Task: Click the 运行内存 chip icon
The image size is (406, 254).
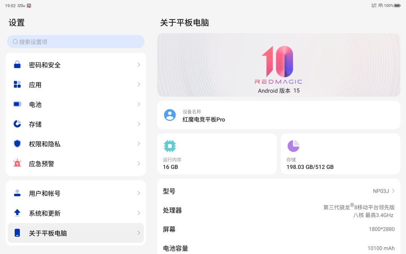Action: point(170,146)
